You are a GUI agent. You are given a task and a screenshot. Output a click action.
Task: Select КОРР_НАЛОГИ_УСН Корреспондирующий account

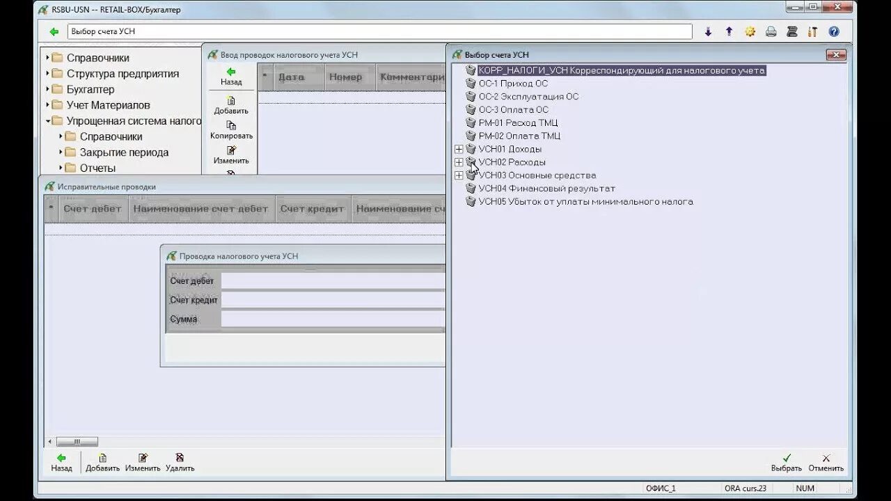coord(621,70)
